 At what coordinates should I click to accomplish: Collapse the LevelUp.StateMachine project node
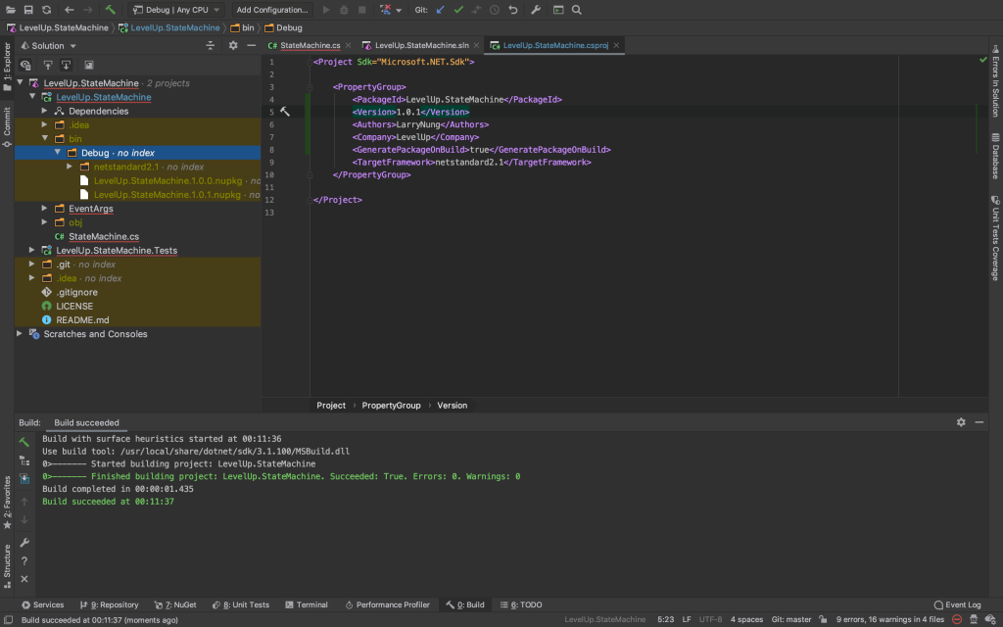tap(32, 97)
